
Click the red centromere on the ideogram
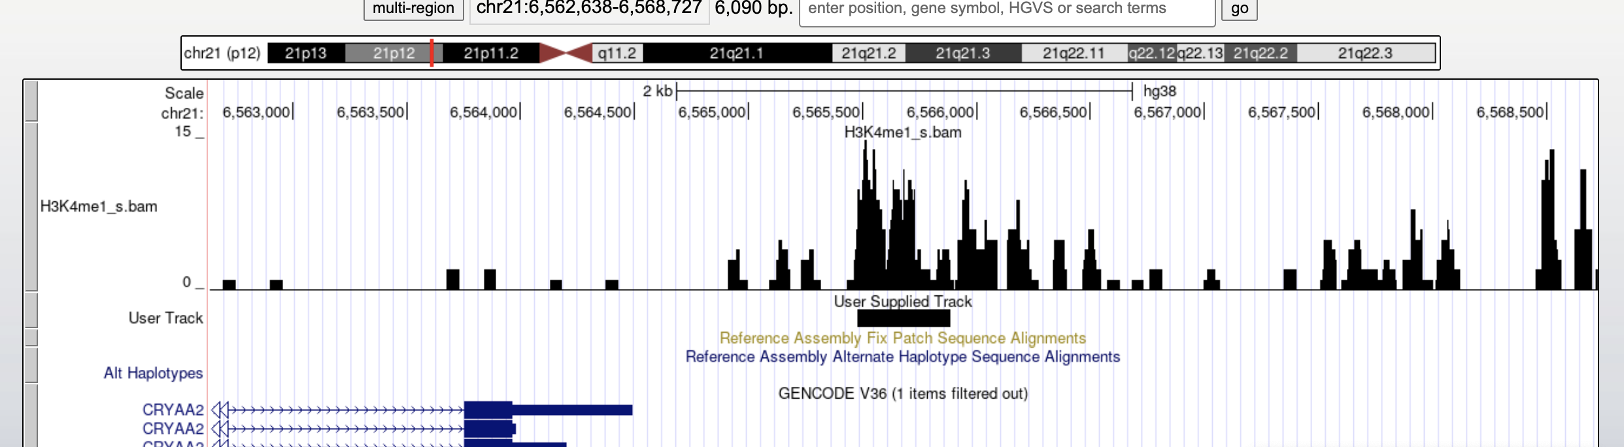[566, 53]
